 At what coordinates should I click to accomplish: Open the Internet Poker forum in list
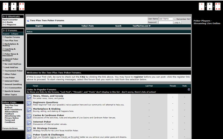click(42, 122)
